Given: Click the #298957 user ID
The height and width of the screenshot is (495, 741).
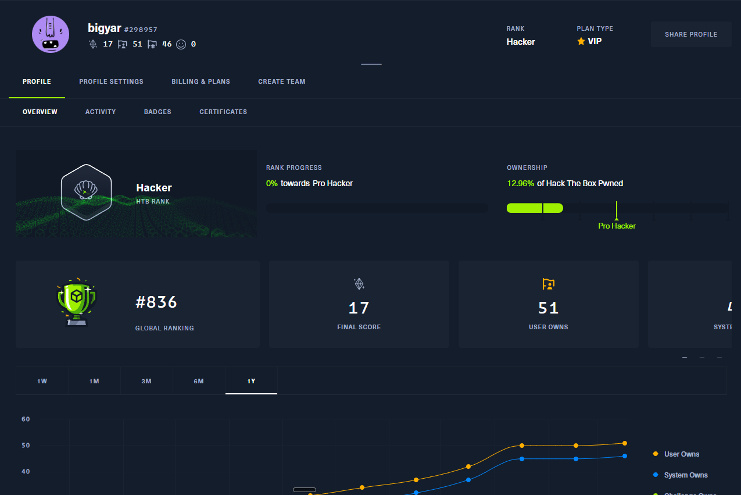Looking at the screenshot, I should (141, 30).
